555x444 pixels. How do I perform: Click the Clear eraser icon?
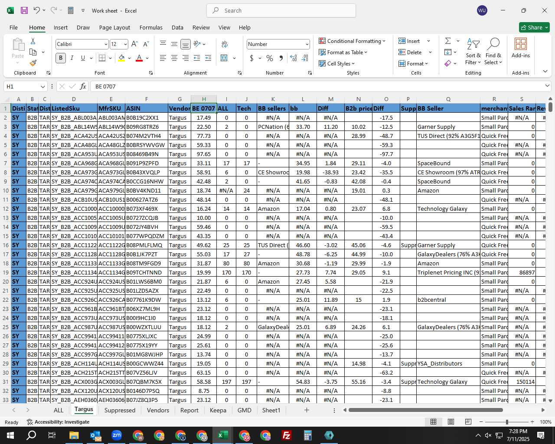coord(448,63)
